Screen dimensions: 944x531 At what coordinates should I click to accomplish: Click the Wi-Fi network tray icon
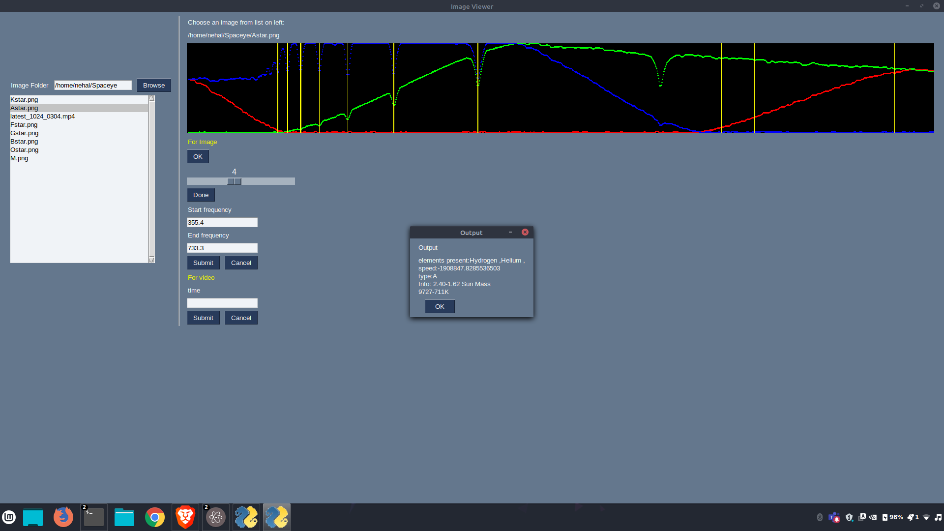tap(926, 517)
